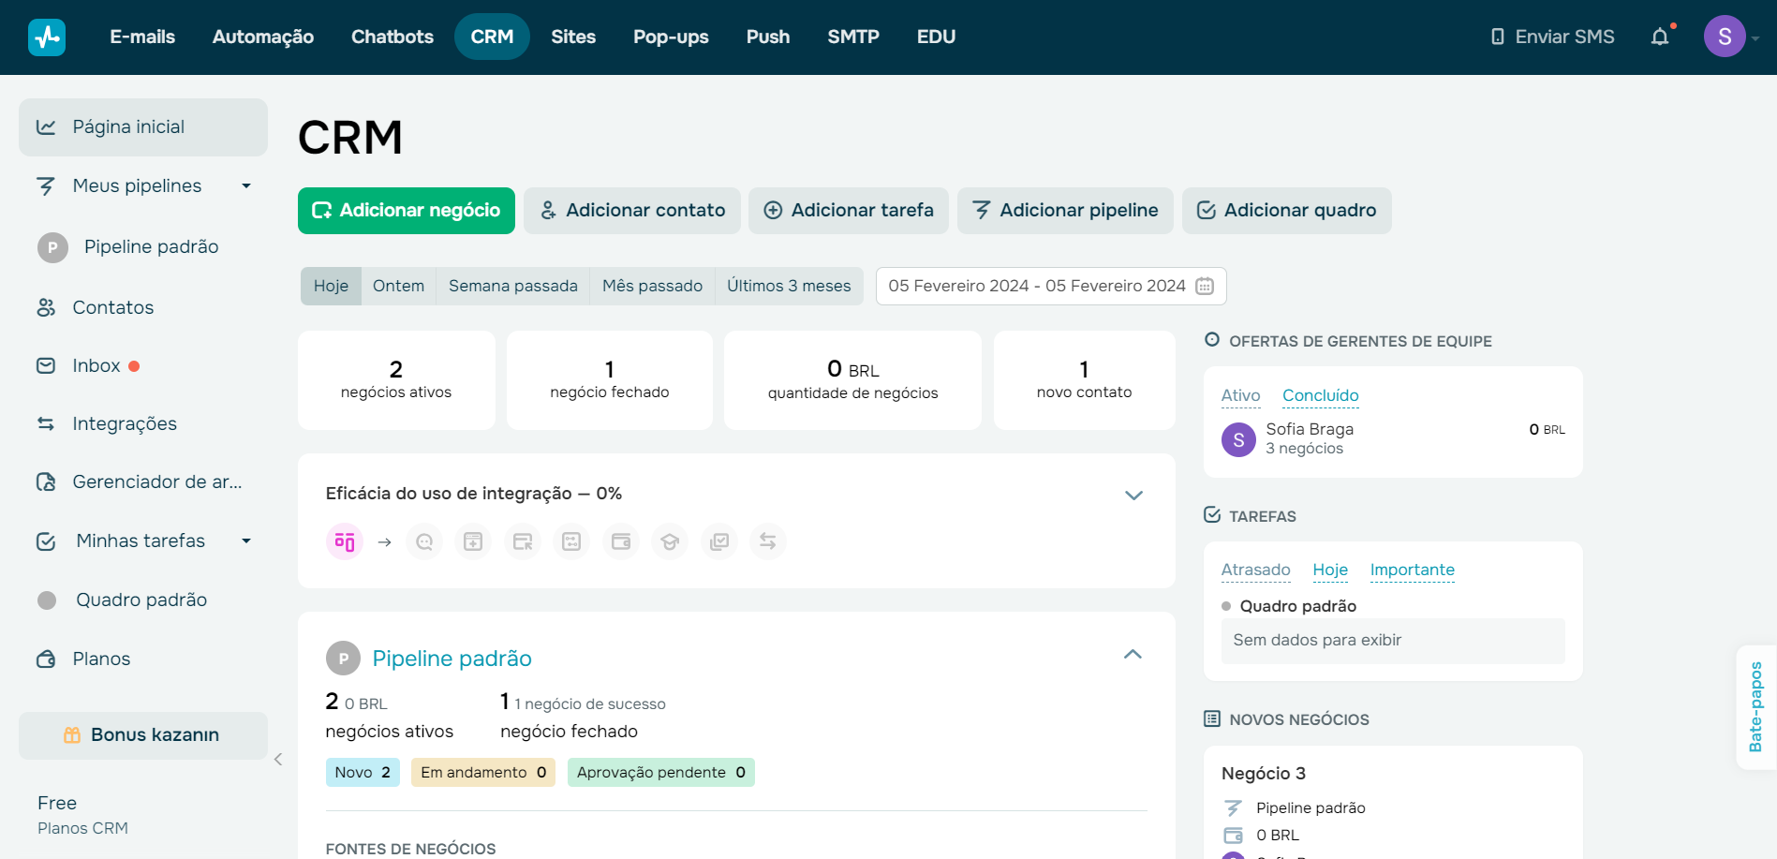The height and width of the screenshot is (859, 1777).
Task: Expand the Meus pipelines sidebar section
Action: [x=246, y=185]
